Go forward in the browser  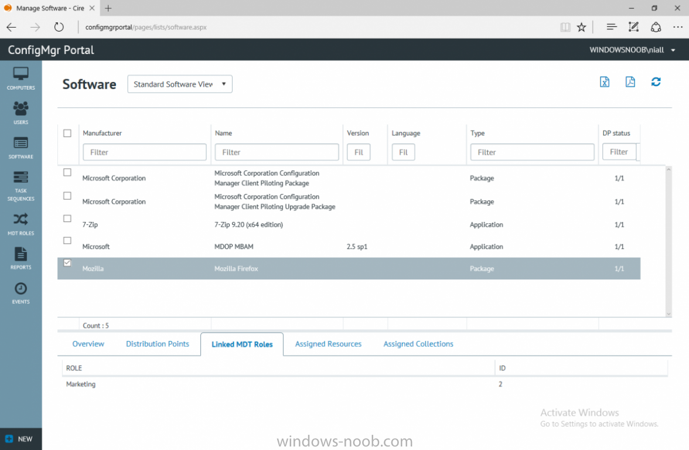click(35, 27)
